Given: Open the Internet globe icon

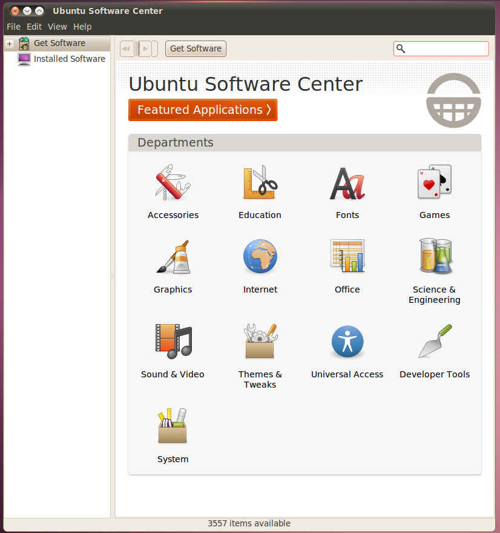Looking at the screenshot, I should (260, 256).
